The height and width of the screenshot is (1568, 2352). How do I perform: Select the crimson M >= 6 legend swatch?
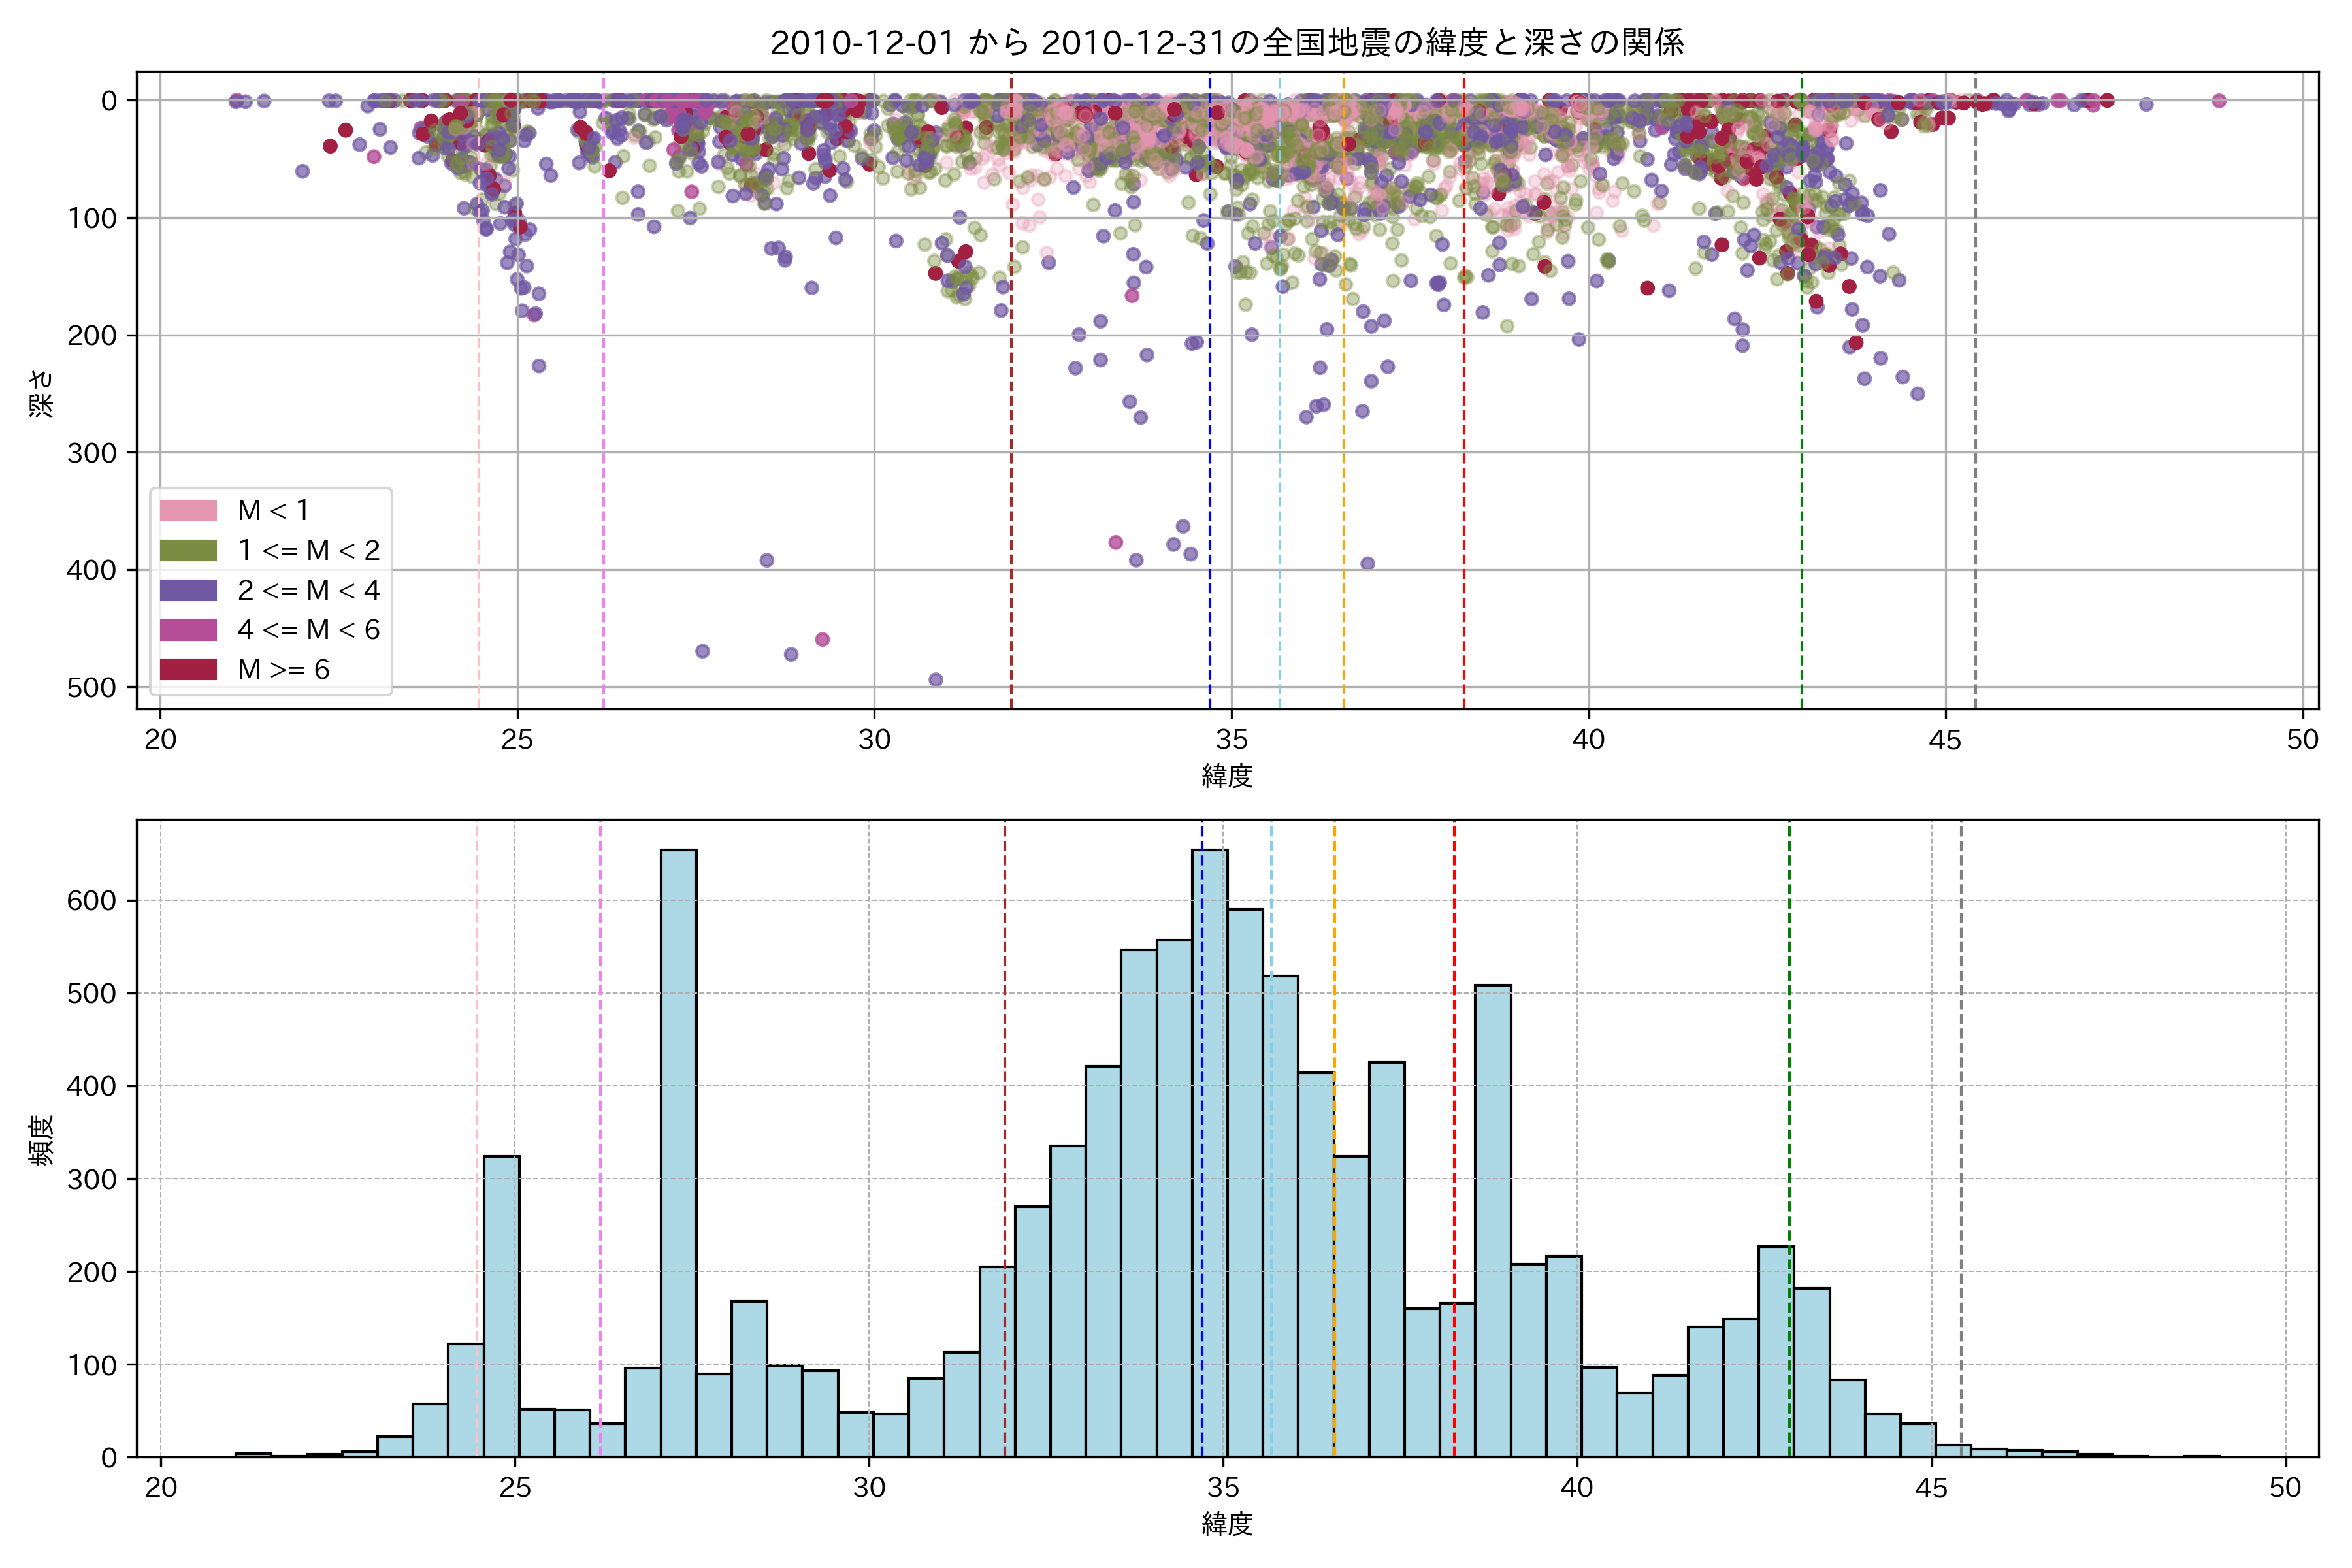coord(188,669)
